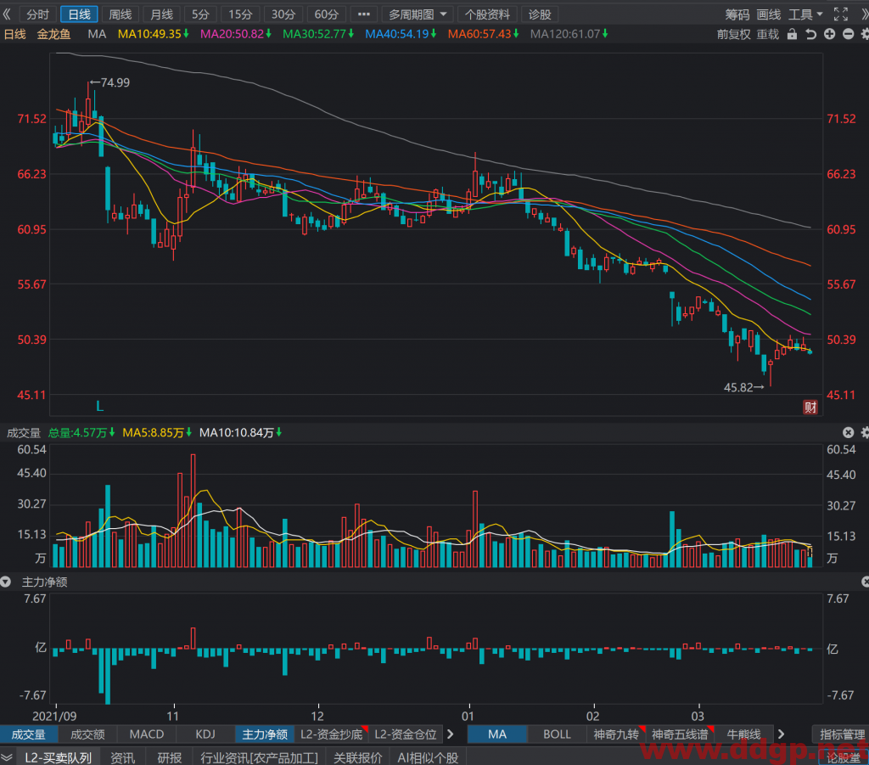
Task: Zoom in the chart with plus icon
Action: click(830, 34)
